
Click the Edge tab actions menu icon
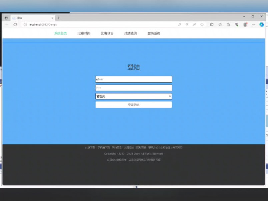6,18
